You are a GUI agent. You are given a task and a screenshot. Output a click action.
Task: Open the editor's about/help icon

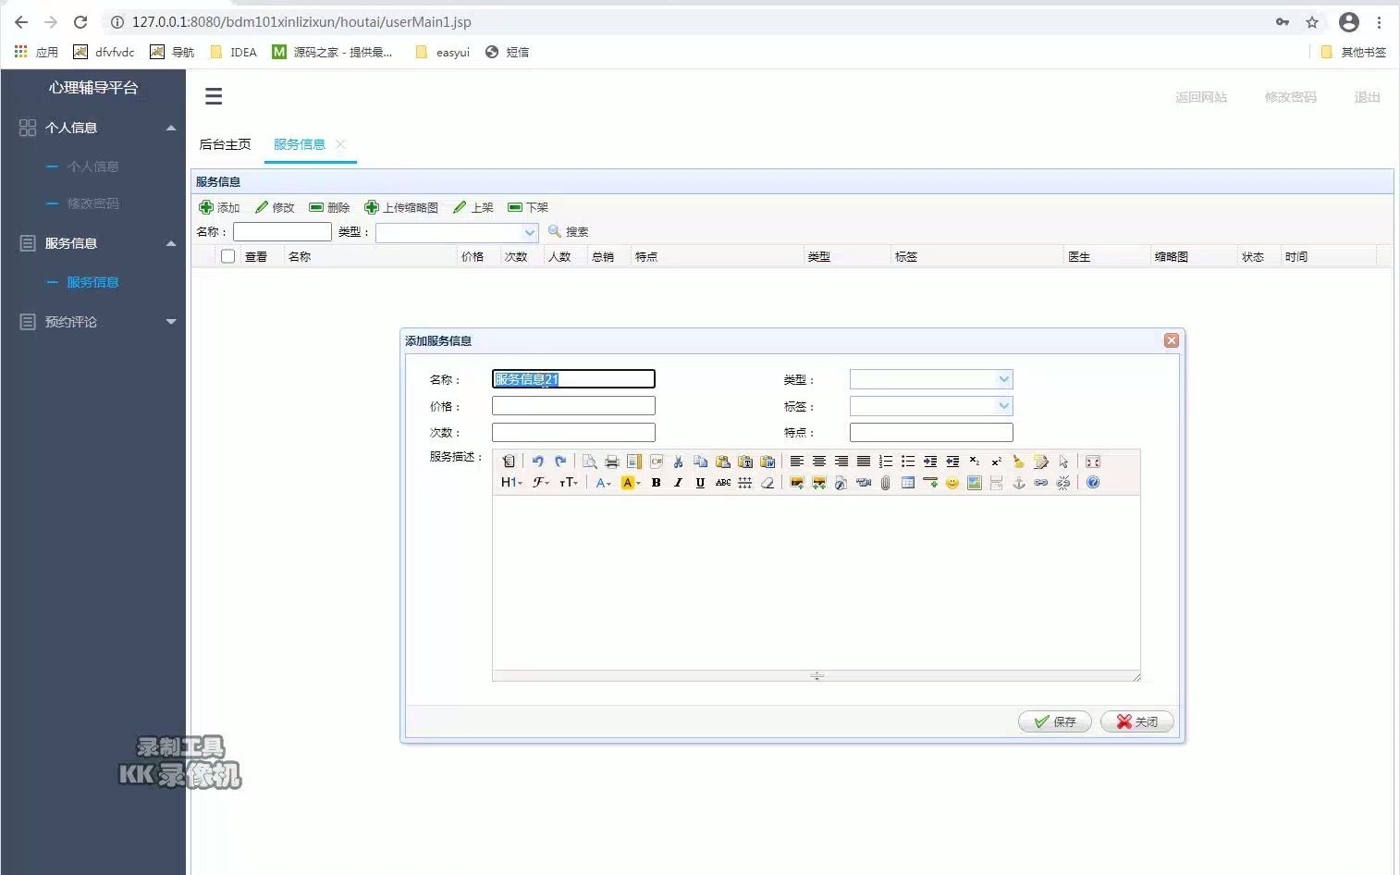(1093, 483)
